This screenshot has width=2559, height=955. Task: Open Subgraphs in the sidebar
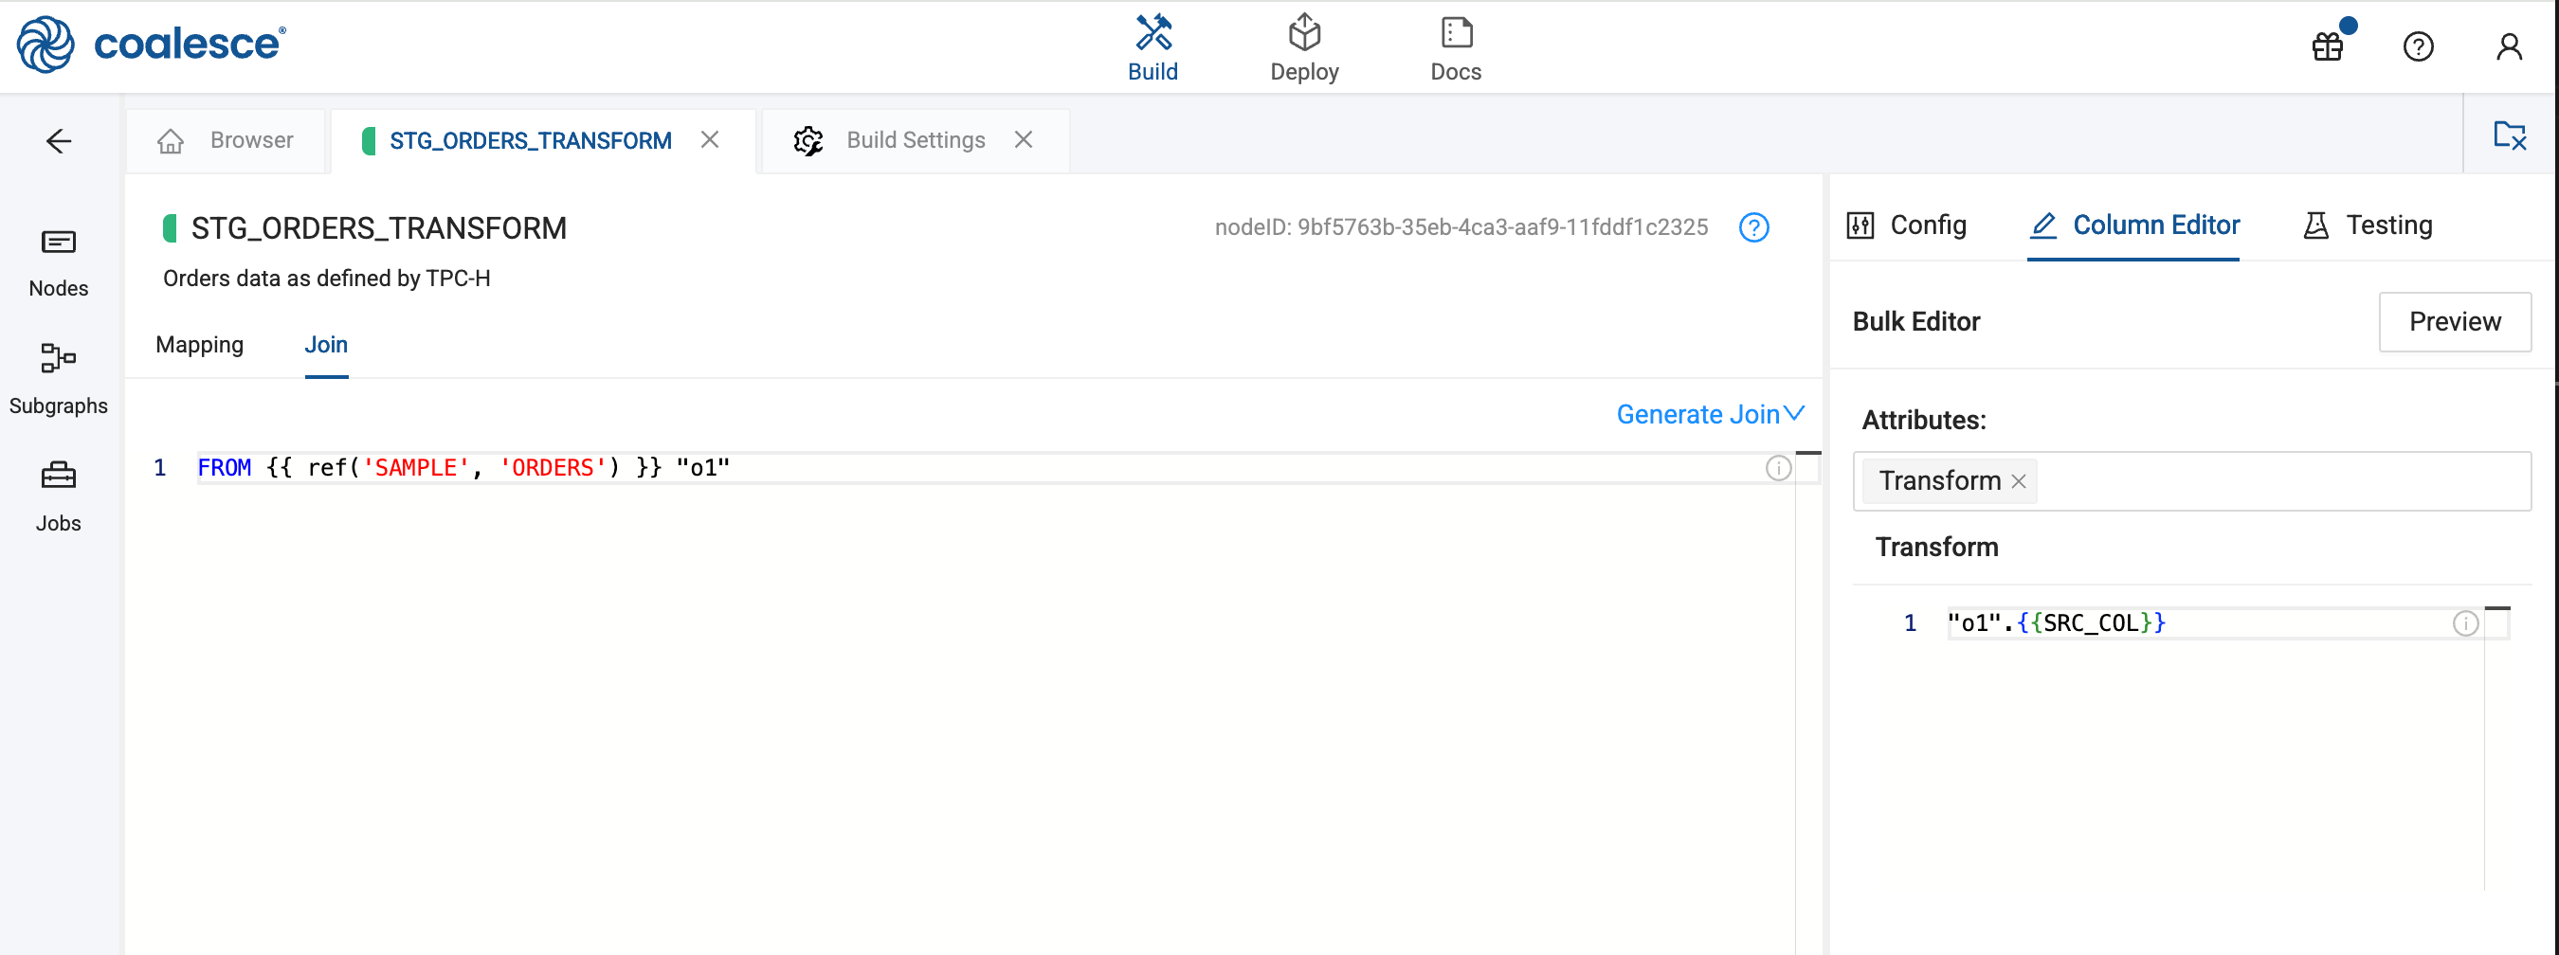coord(59,379)
